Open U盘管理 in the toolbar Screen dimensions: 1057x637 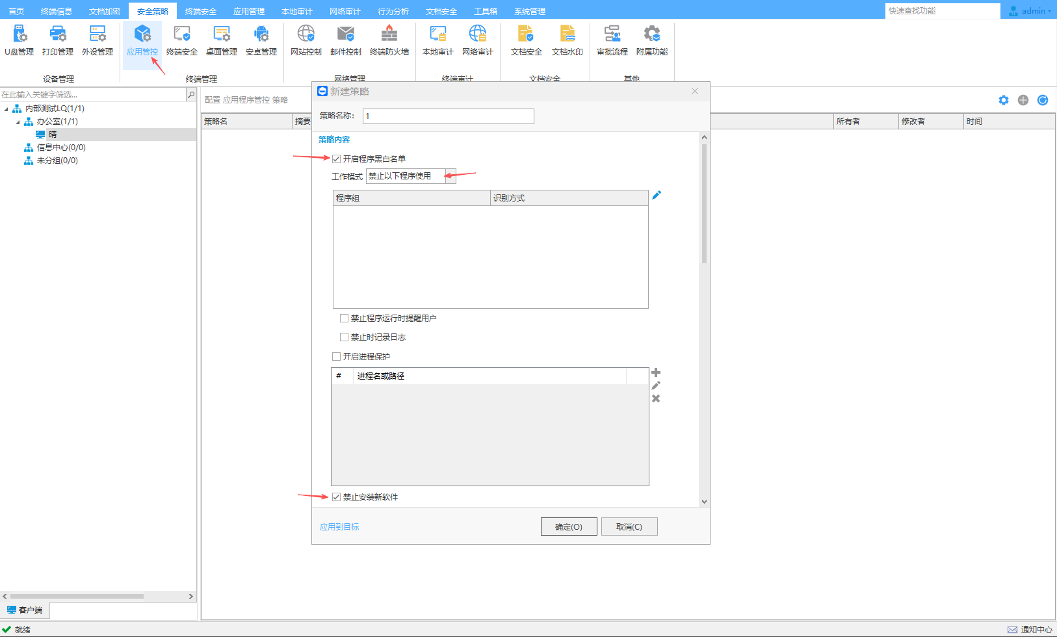pyautogui.click(x=19, y=40)
